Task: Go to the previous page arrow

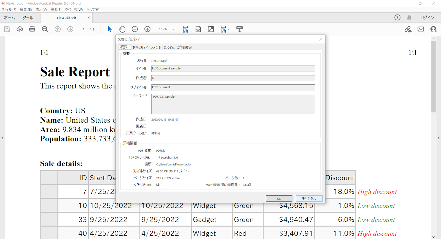Action: (x=58, y=29)
